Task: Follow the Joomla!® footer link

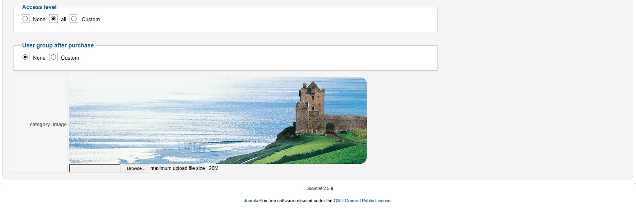Action: point(253,201)
